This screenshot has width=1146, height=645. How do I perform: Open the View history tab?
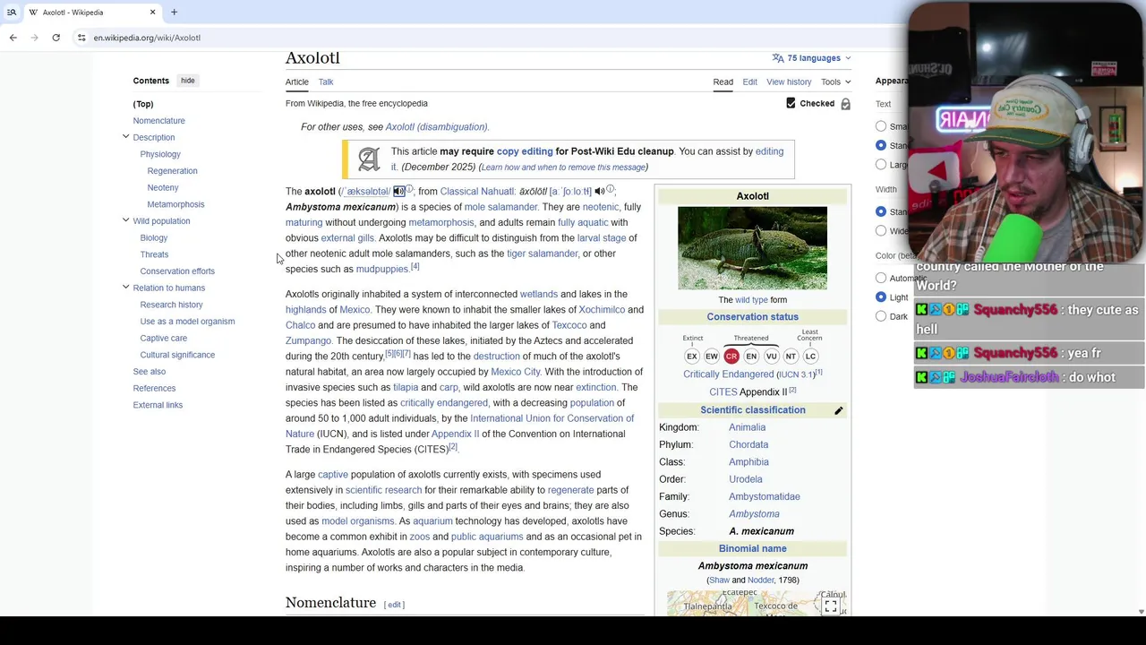tap(789, 82)
